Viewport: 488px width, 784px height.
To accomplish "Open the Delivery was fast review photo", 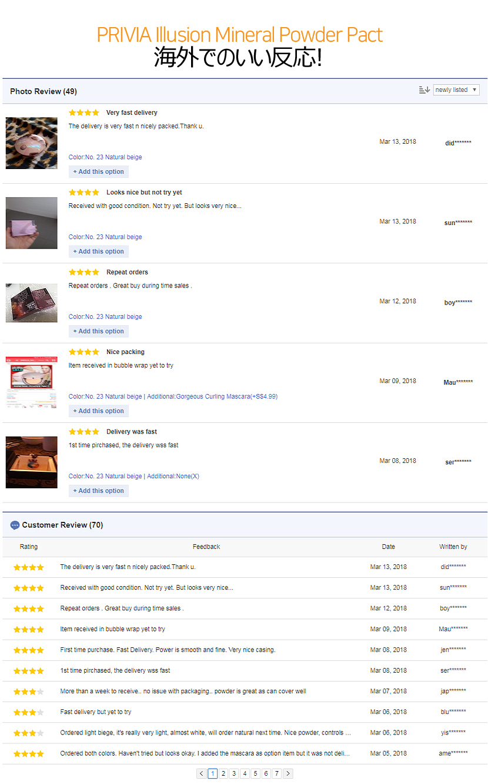I will (x=32, y=462).
